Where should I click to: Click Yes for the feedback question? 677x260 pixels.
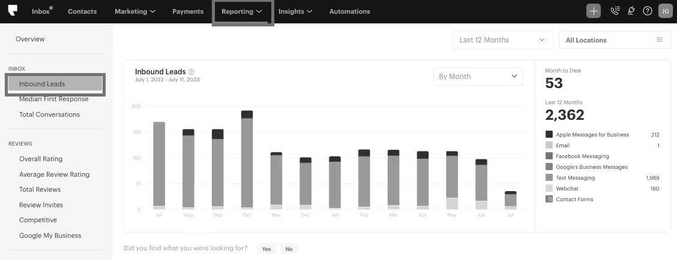click(266, 249)
